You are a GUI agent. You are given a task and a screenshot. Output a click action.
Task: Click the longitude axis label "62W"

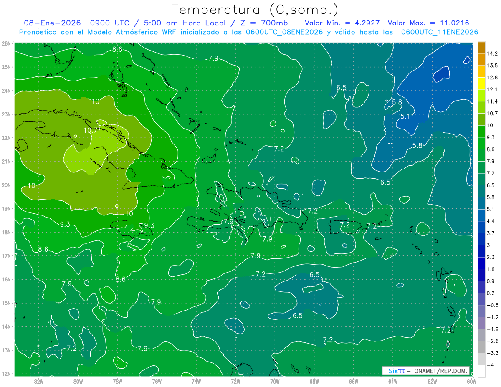[433, 381]
